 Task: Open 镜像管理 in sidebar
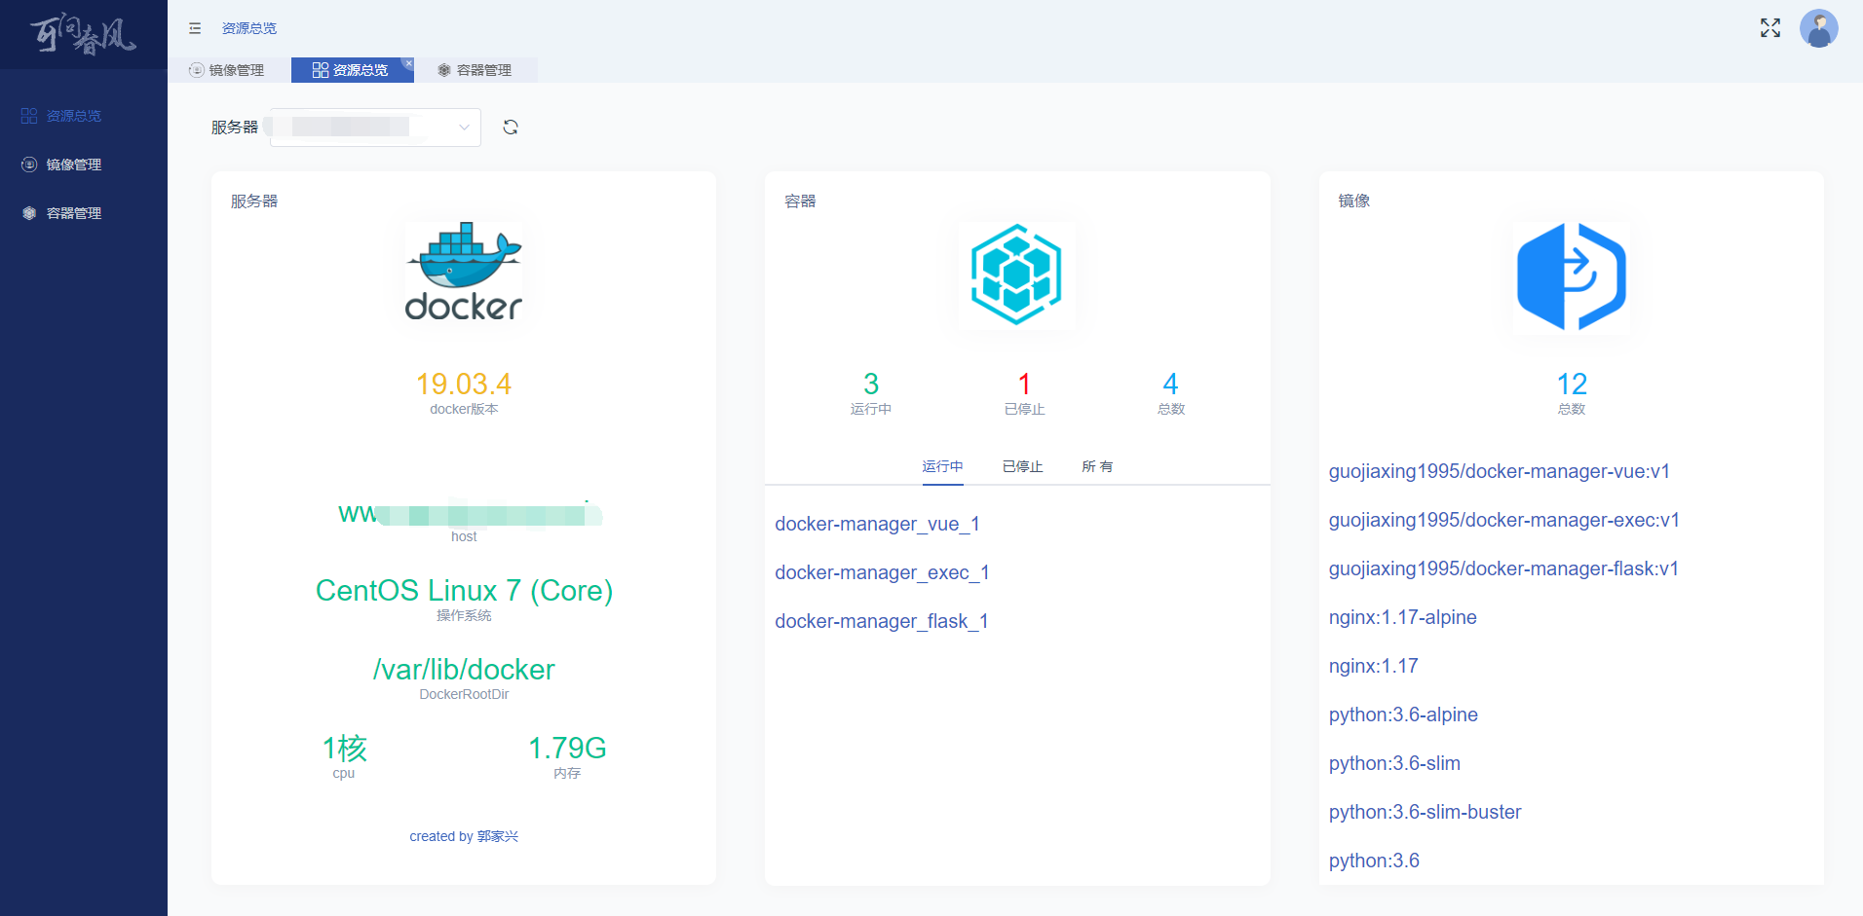point(83,165)
